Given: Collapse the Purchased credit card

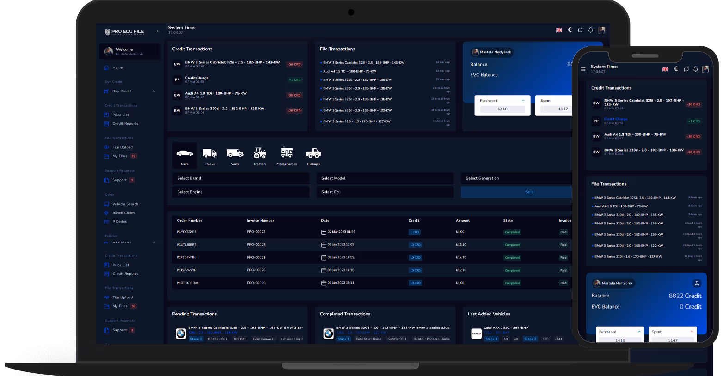Looking at the screenshot, I should (x=523, y=100).
